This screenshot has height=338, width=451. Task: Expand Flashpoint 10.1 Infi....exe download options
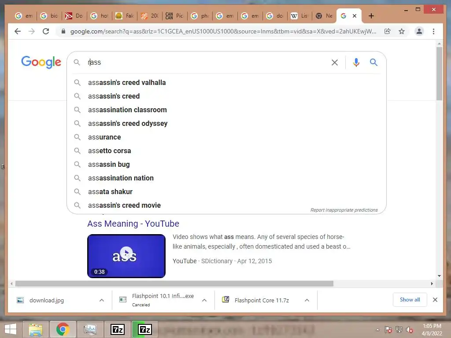[204, 300]
